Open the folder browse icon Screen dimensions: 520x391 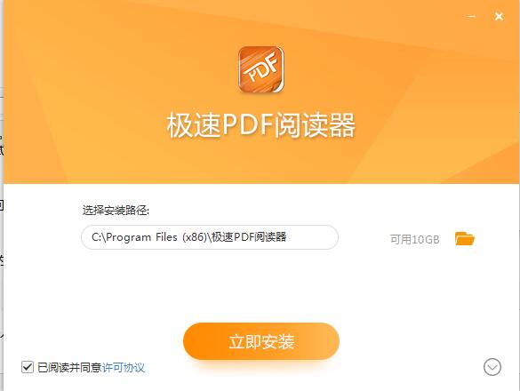[x=465, y=238]
